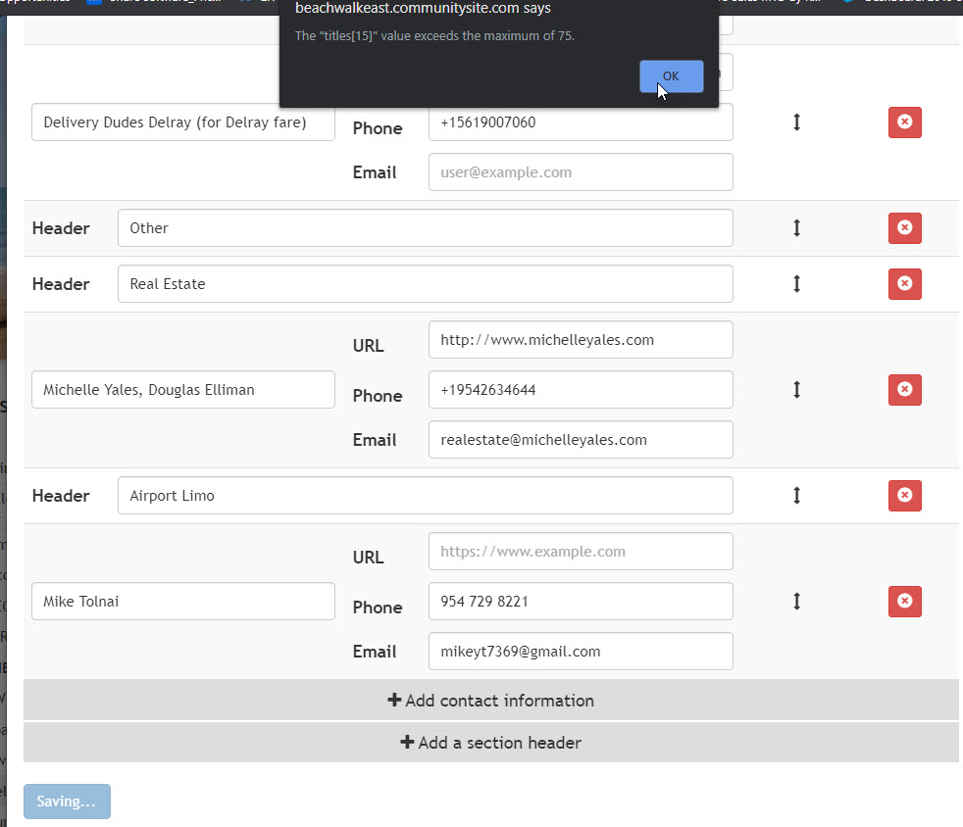This screenshot has width=963, height=827.
Task: Click the Header label beside Airport Limo
Action: 61,496
